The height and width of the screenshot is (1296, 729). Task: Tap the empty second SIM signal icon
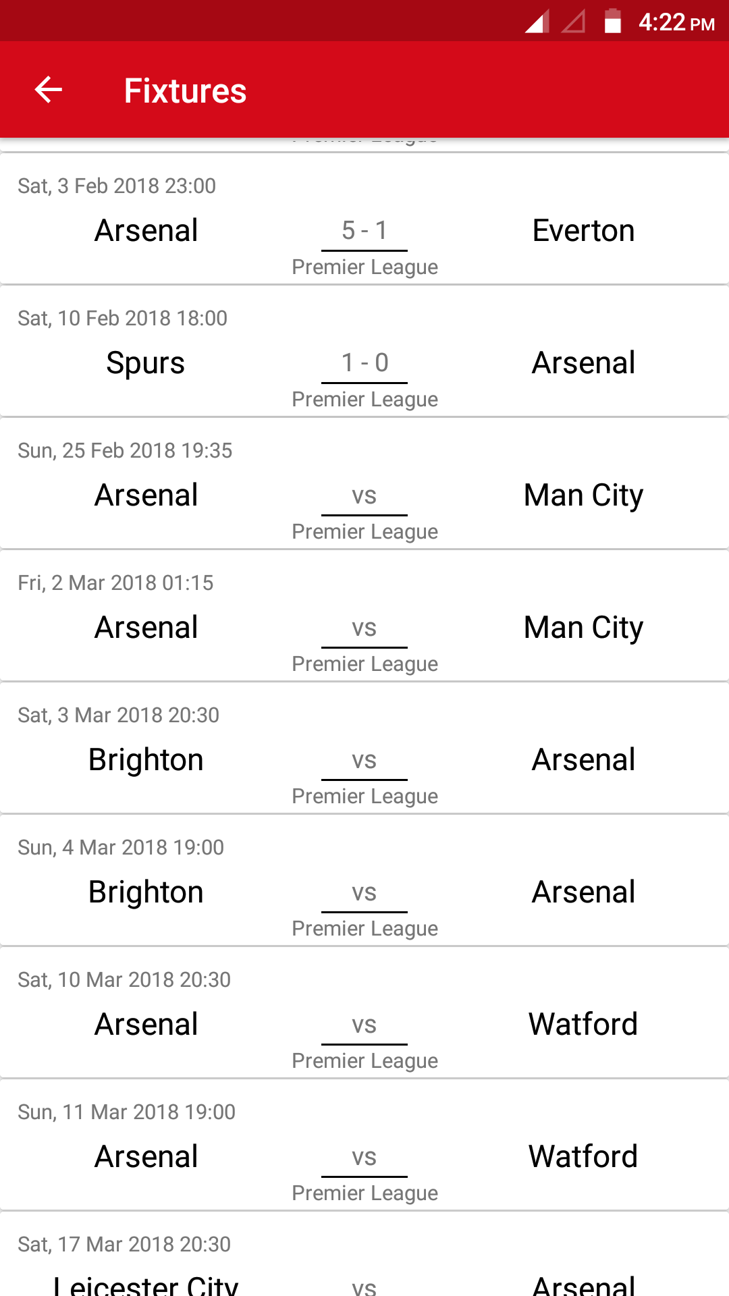pyautogui.click(x=574, y=22)
